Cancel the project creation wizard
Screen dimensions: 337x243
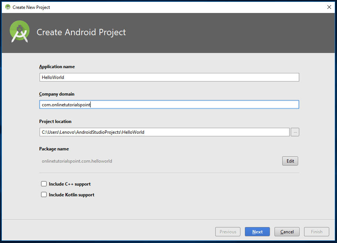click(287, 232)
